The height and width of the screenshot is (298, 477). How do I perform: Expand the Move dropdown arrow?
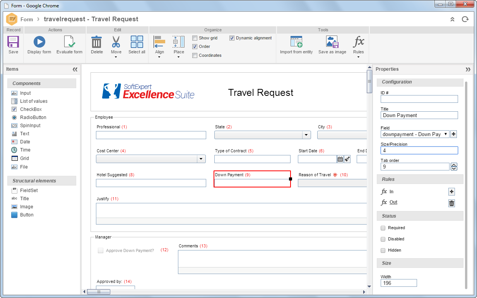point(116,57)
